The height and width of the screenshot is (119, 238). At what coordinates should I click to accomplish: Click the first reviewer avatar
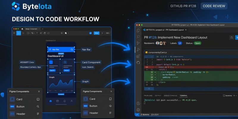157,43
